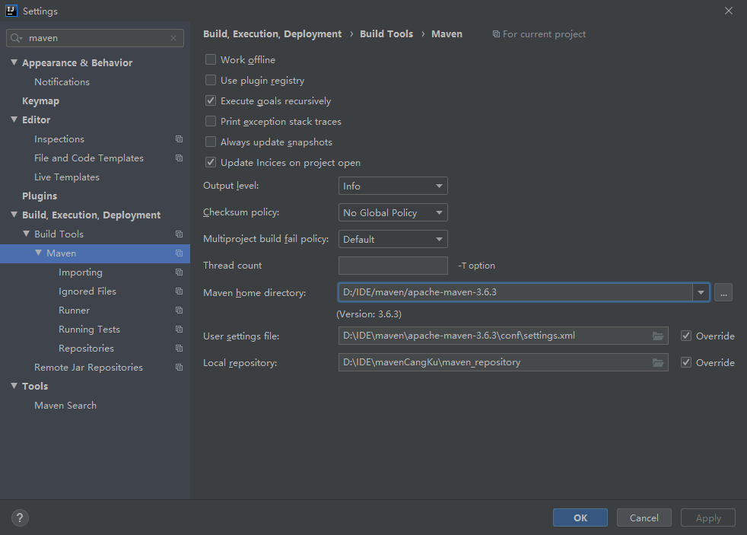Screen dimensions: 747x535
Task: Click project-level icon beside Importing
Action: point(179,272)
